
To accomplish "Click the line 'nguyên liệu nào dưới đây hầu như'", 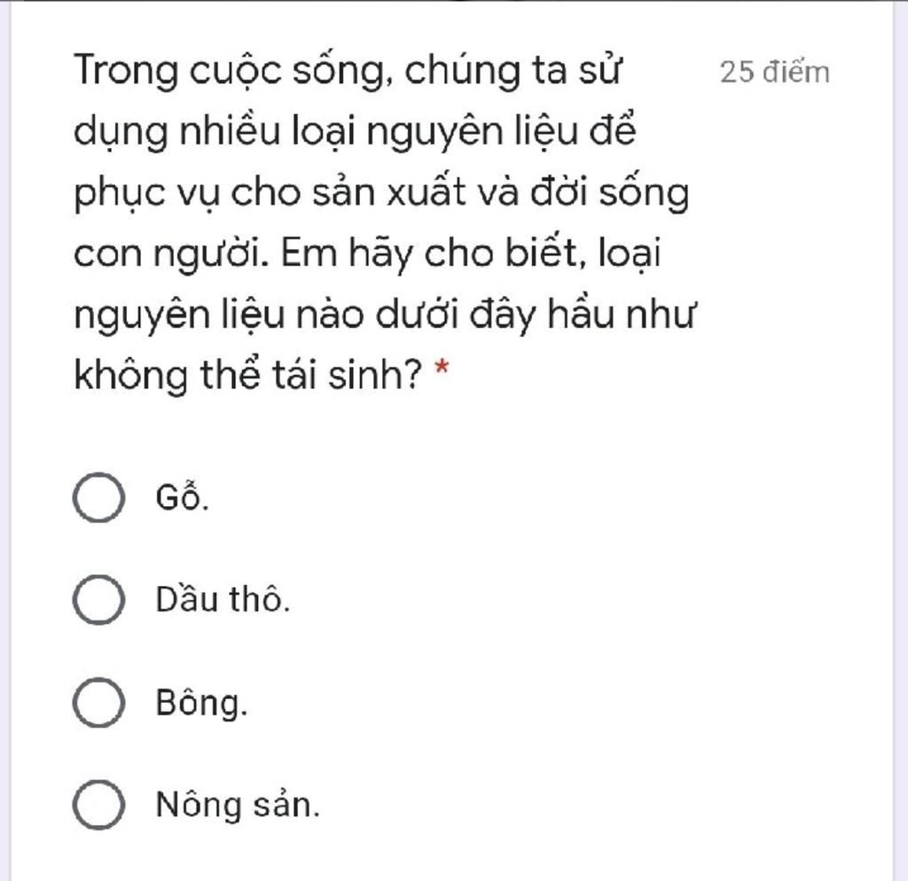I will tap(385, 315).
